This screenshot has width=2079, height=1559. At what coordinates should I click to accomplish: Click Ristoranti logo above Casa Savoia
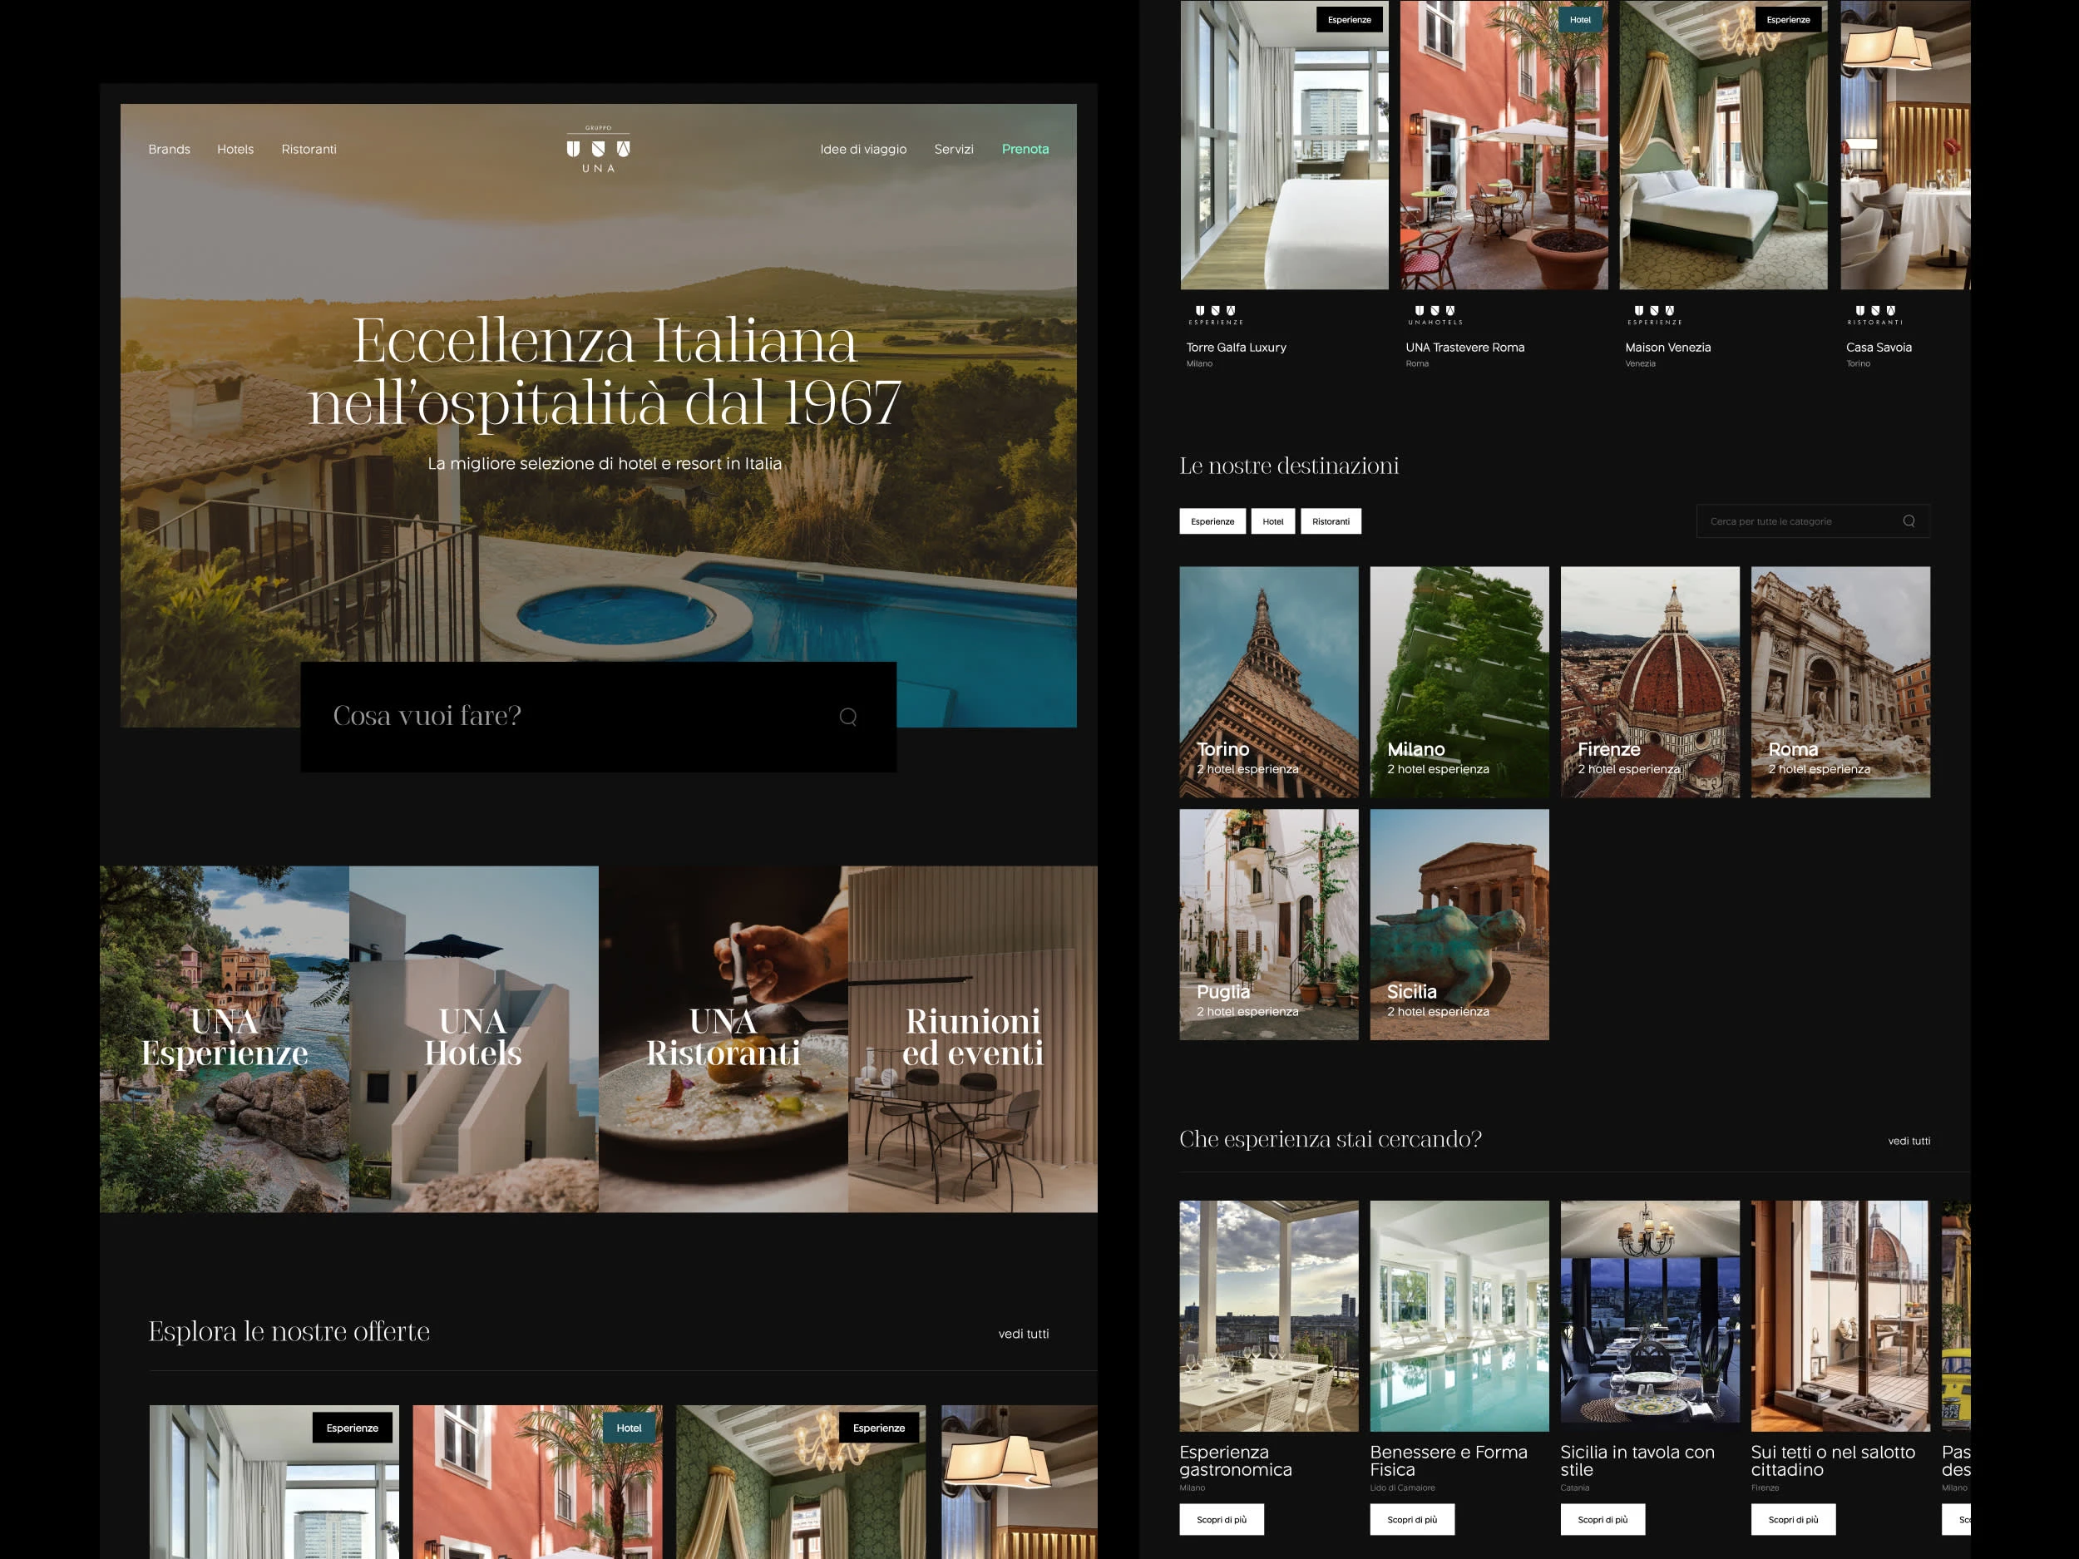pos(1874,315)
